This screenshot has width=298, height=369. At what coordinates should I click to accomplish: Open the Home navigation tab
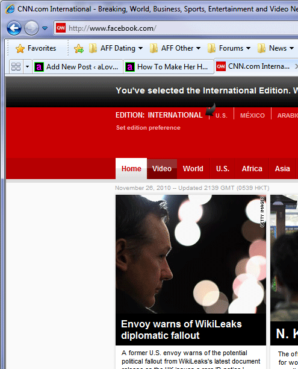point(131,169)
